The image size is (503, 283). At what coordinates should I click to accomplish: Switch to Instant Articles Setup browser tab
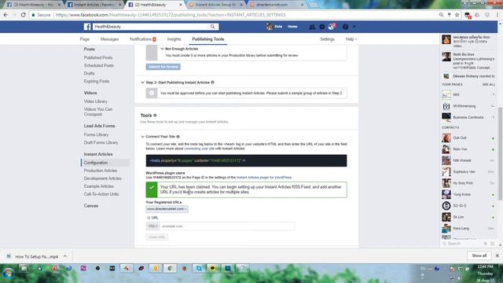[x=215, y=5]
